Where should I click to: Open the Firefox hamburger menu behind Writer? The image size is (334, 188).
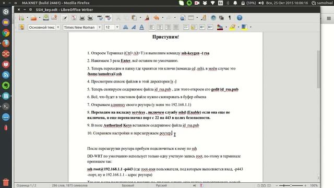click(329, 19)
